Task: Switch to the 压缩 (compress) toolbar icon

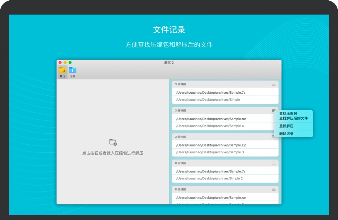Action: [x=72, y=71]
